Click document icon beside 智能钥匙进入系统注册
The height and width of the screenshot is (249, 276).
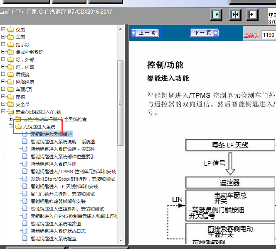pos(25,164)
